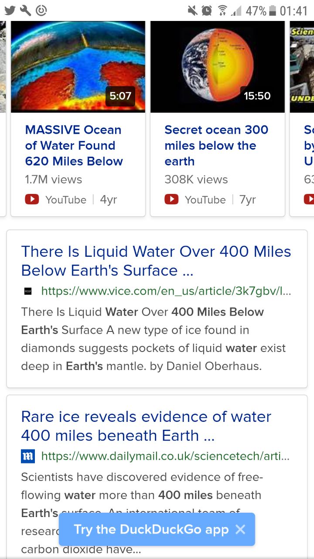Open MASSIVE Ocean of Water Found title link
This screenshot has width=314, height=559.
pyautogui.click(x=74, y=145)
